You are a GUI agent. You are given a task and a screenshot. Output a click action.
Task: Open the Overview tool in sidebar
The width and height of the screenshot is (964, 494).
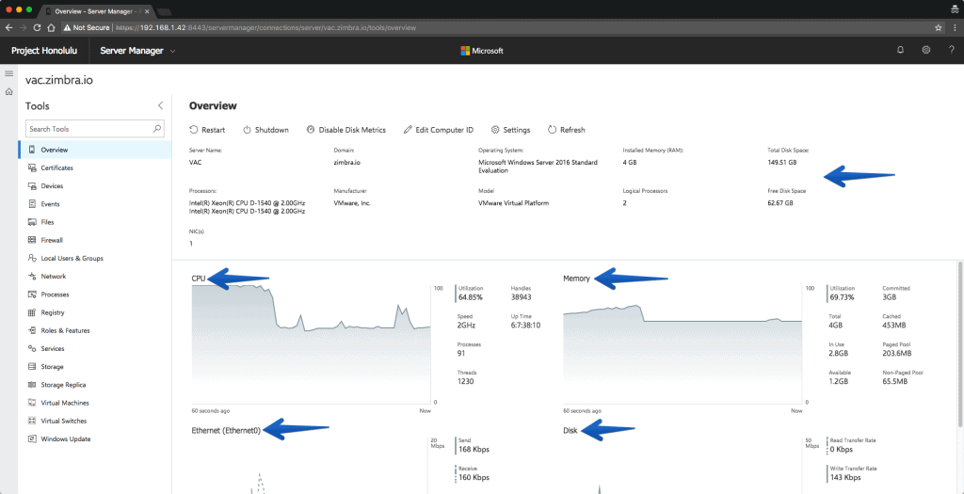(95, 150)
